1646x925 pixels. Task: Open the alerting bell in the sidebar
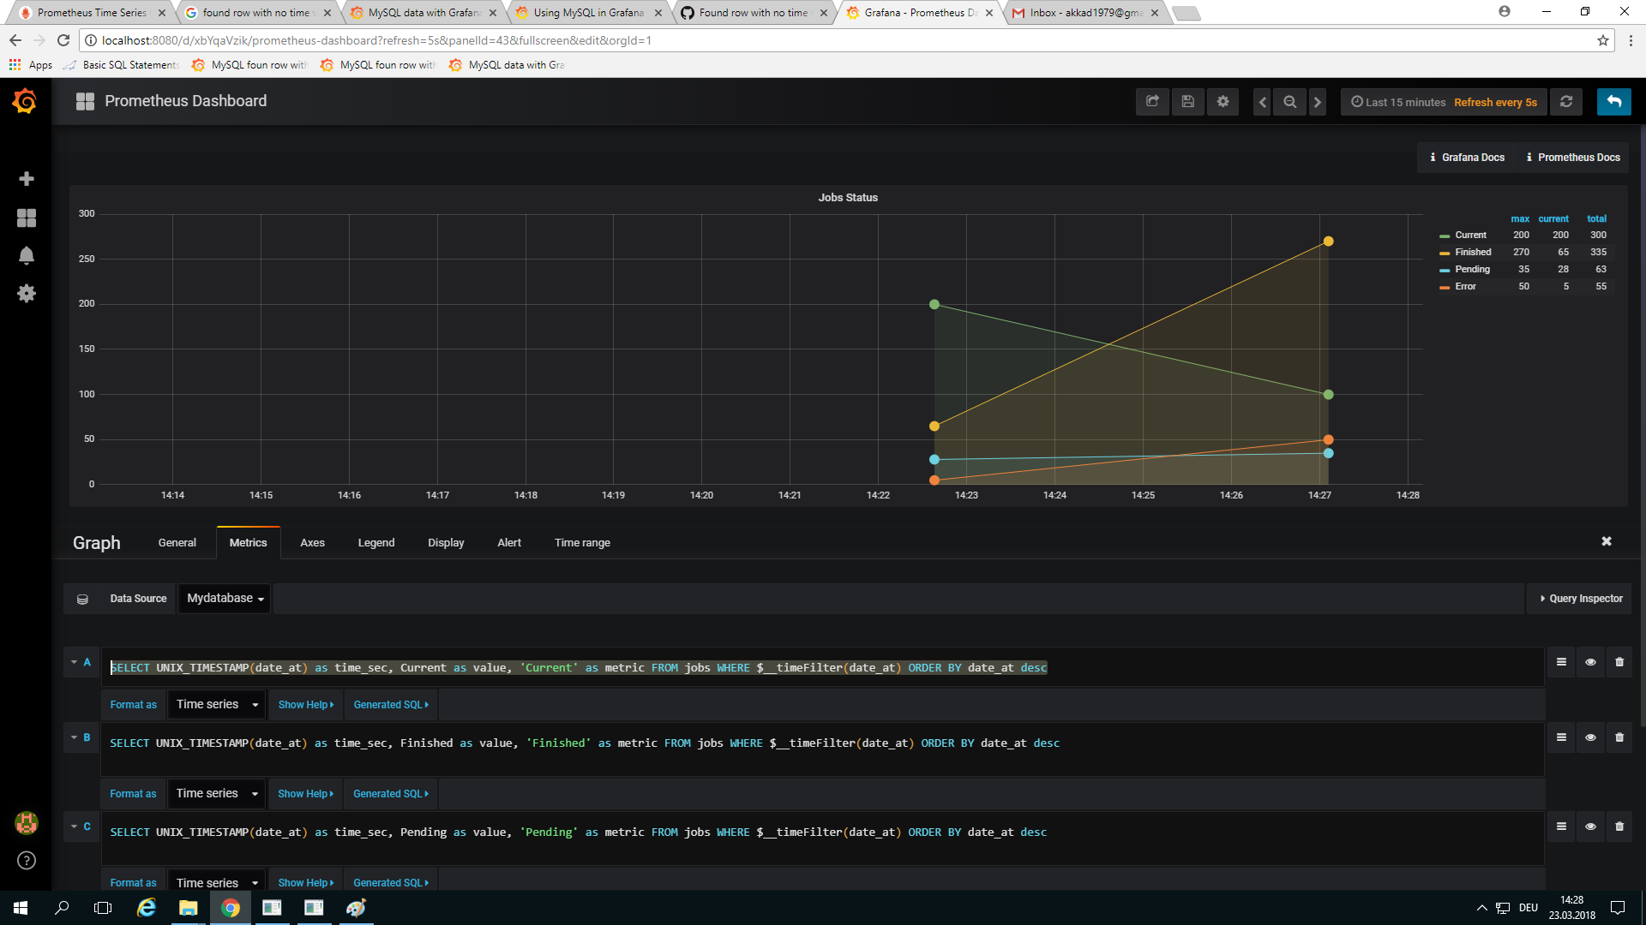point(27,255)
